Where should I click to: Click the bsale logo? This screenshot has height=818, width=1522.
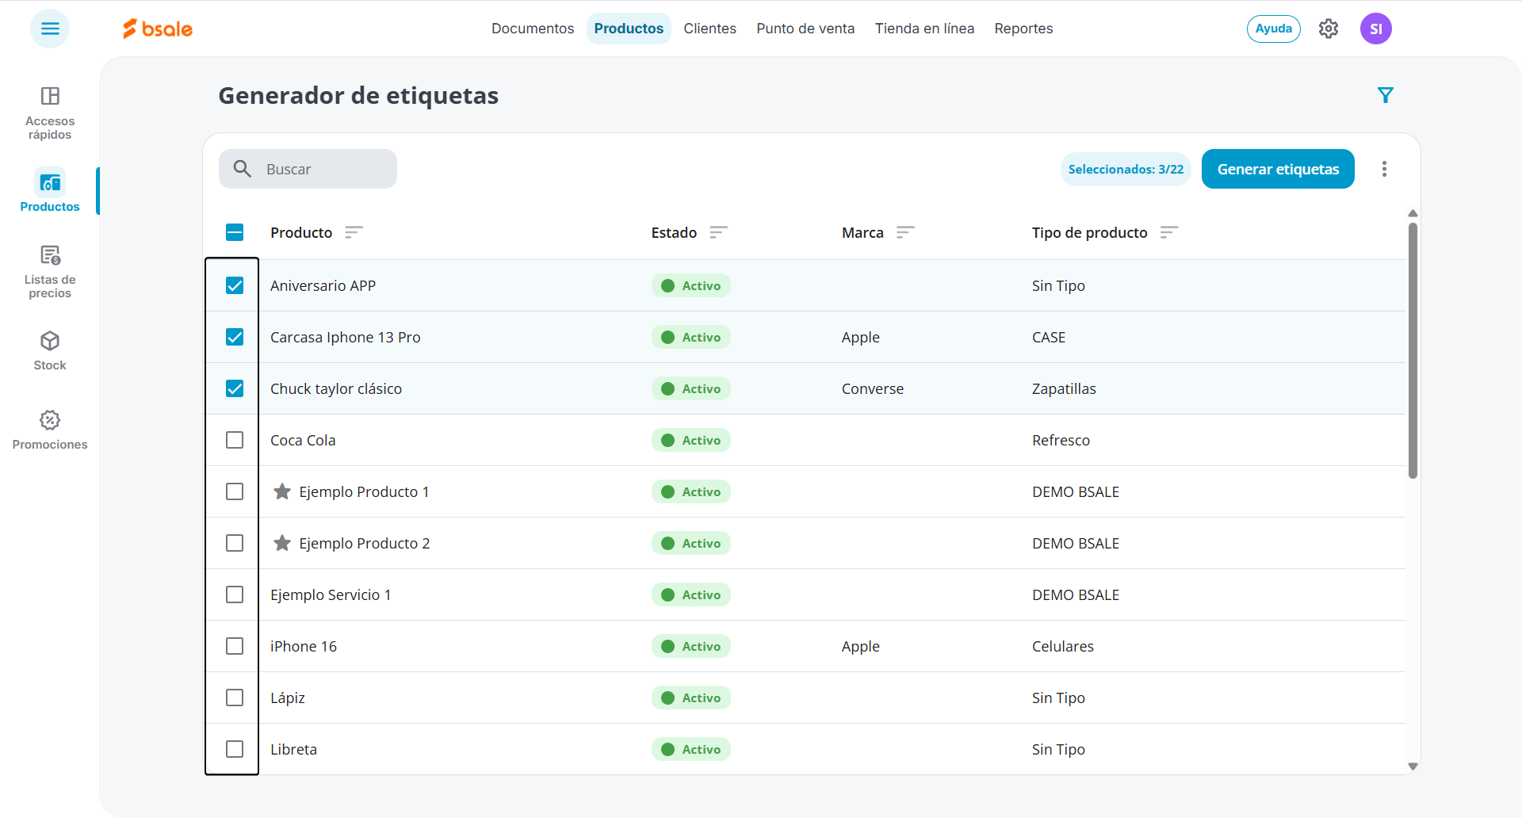point(158,29)
